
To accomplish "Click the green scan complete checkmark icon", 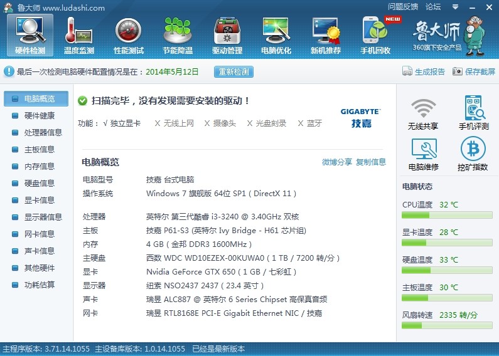I will (82, 101).
